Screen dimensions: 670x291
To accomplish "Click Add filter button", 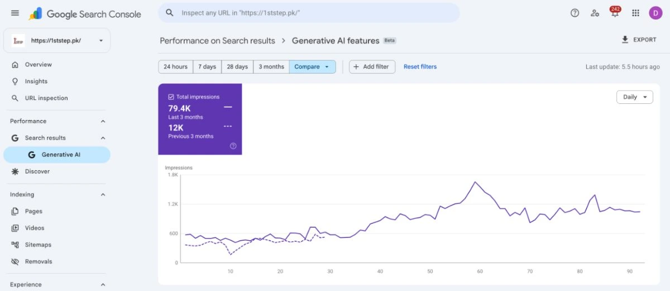I will (x=372, y=66).
